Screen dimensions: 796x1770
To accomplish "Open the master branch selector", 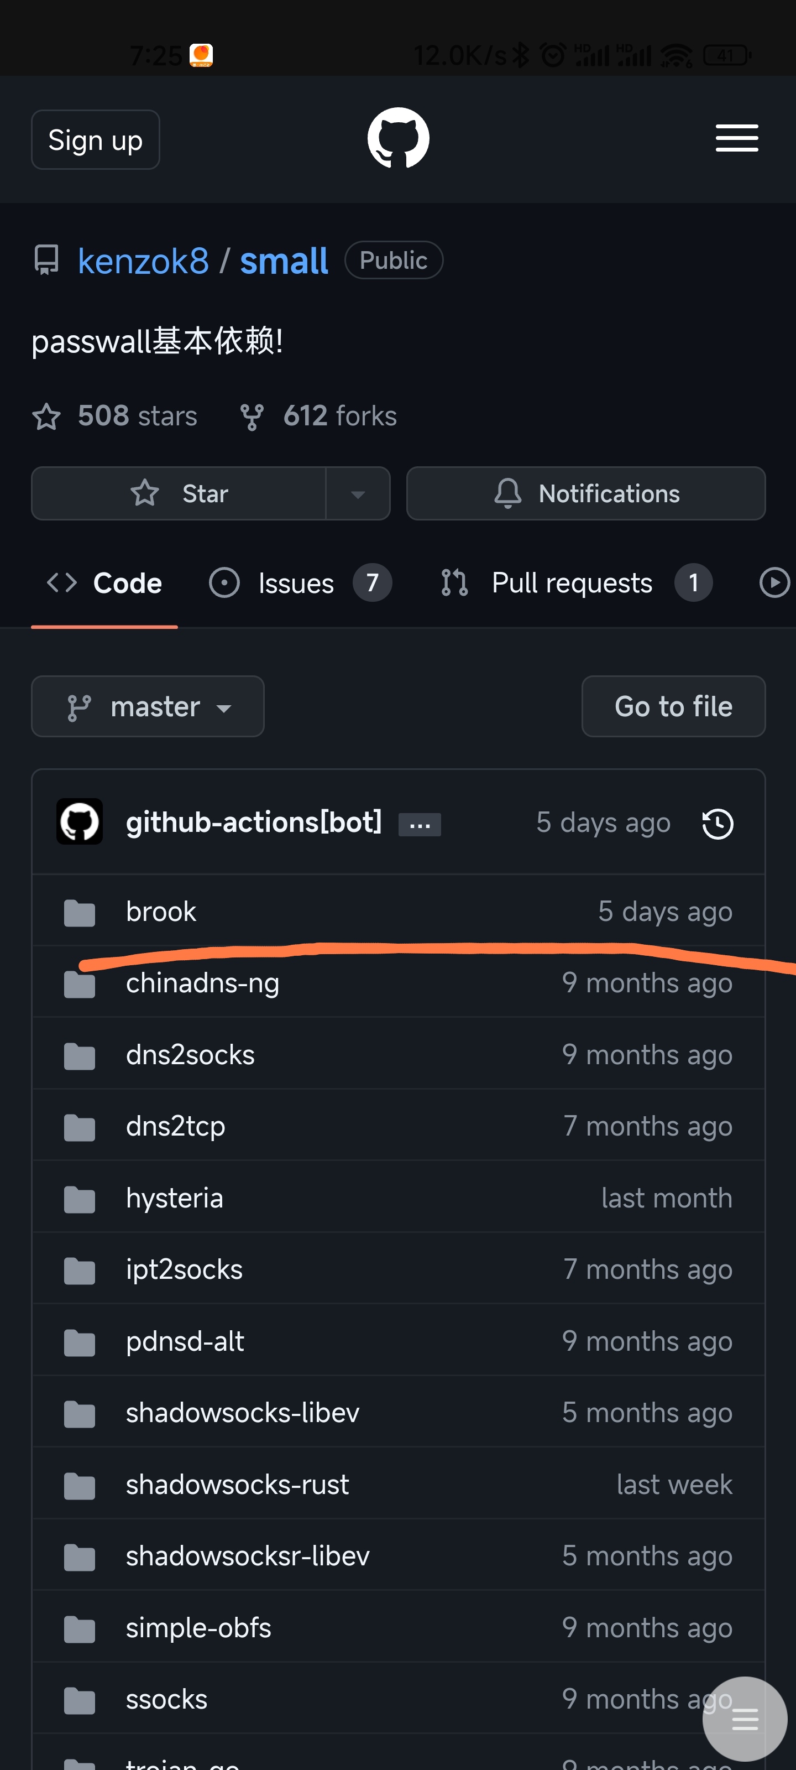I will coord(148,706).
